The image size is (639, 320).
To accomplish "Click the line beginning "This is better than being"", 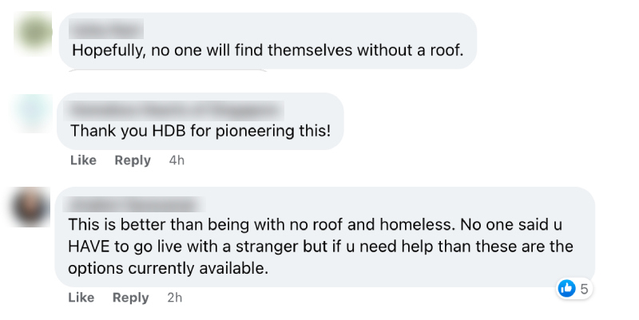I will pyautogui.click(x=319, y=224).
